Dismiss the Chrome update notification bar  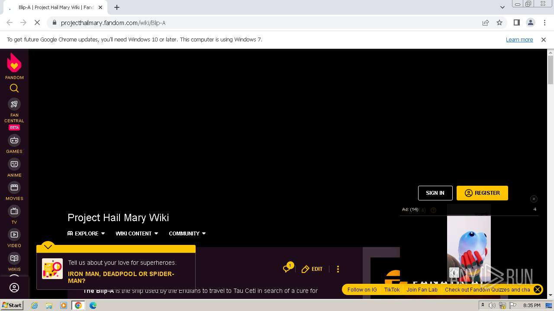click(544, 40)
